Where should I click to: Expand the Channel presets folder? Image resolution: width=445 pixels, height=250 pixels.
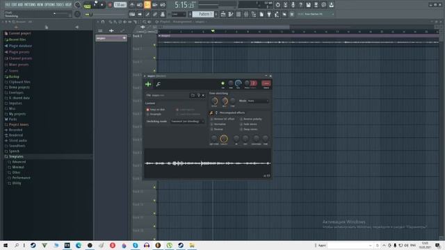coord(20,58)
